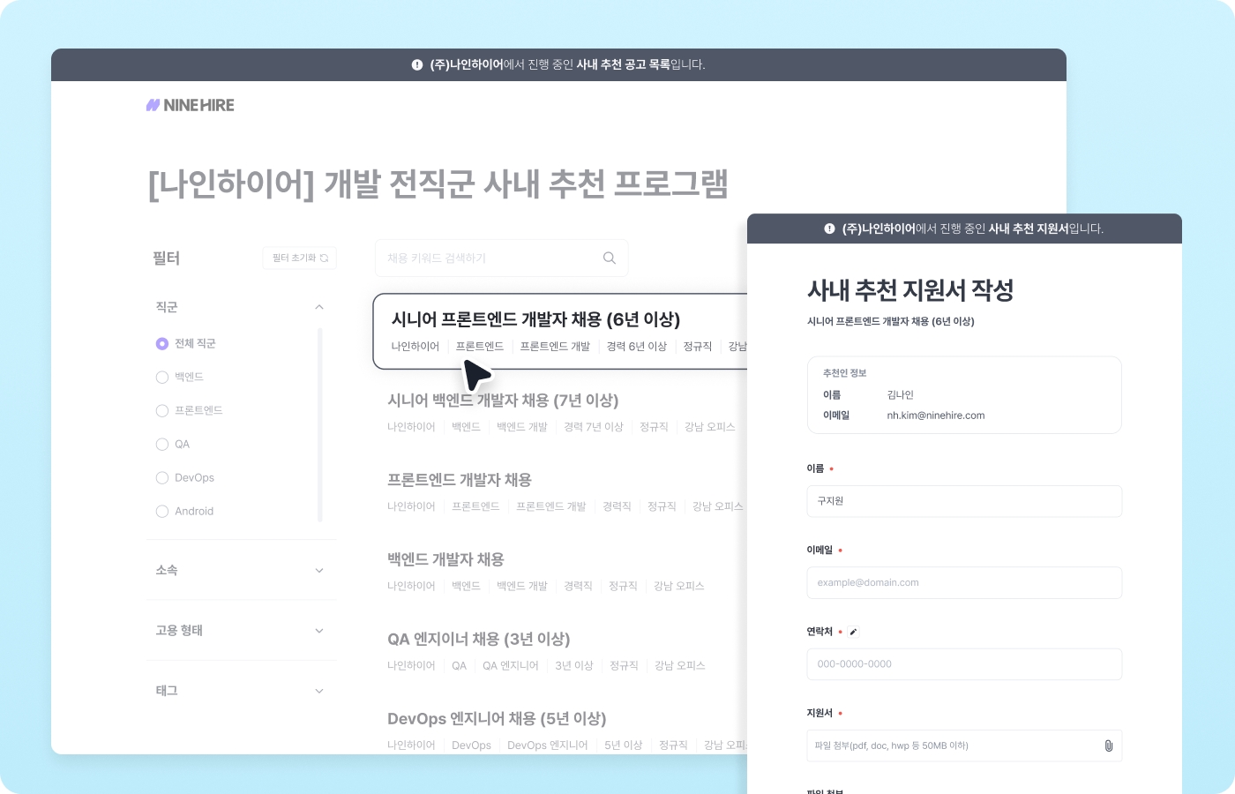Click the NINEHIRE logo
Image resolution: width=1235 pixels, height=794 pixels.
point(191,105)
